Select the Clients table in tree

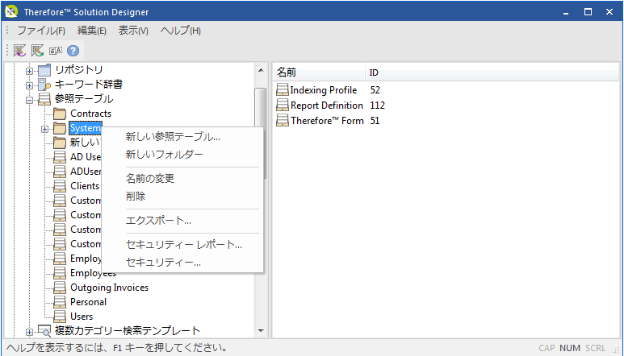pyautogui.click(x=85, y=186)
